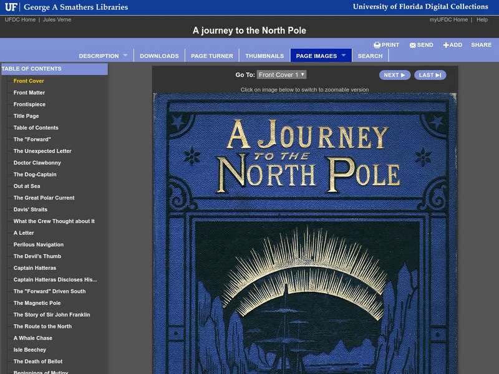Image resolution: width=499 pixels, height=374 pixels.
Task: Go to next page with NEXT button
Action: coord(394,75)
